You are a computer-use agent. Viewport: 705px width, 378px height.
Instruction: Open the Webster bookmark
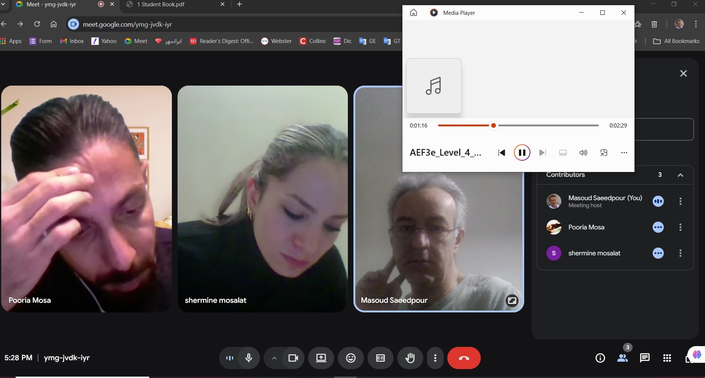[276, 41]
